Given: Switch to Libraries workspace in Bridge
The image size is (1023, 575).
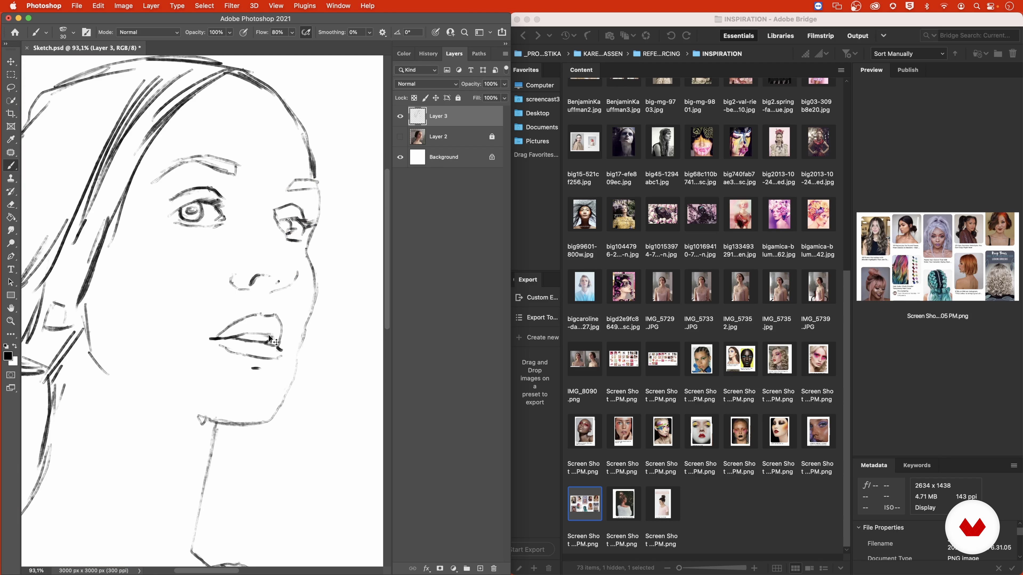Looking at the screenshot, I should [780, 36].
